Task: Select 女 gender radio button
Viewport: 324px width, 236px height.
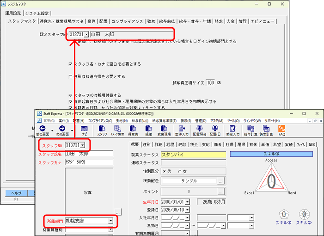Action: (180, 172)
